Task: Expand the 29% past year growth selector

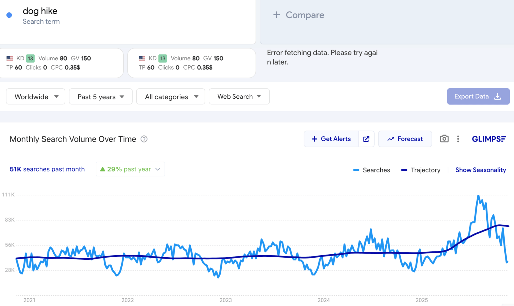Action: (130, 169)
